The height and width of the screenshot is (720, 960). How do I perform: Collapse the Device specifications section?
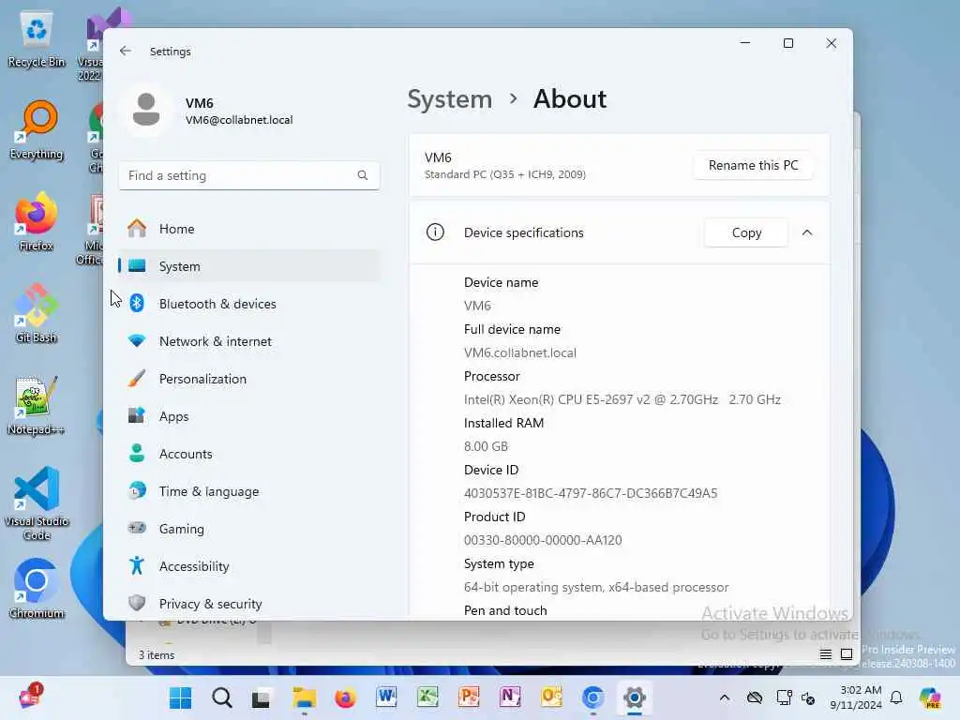coord(807,232)
